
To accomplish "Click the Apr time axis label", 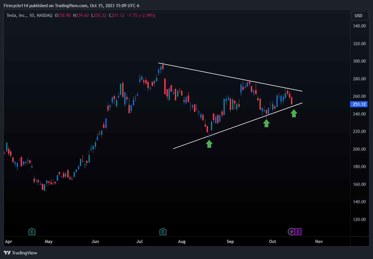I will [x=9, y=242].
